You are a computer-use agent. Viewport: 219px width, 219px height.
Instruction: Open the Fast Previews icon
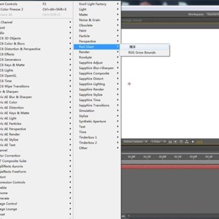pos(176,142)
